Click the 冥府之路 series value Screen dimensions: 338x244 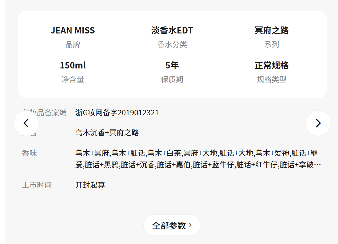tap(271, 30)
